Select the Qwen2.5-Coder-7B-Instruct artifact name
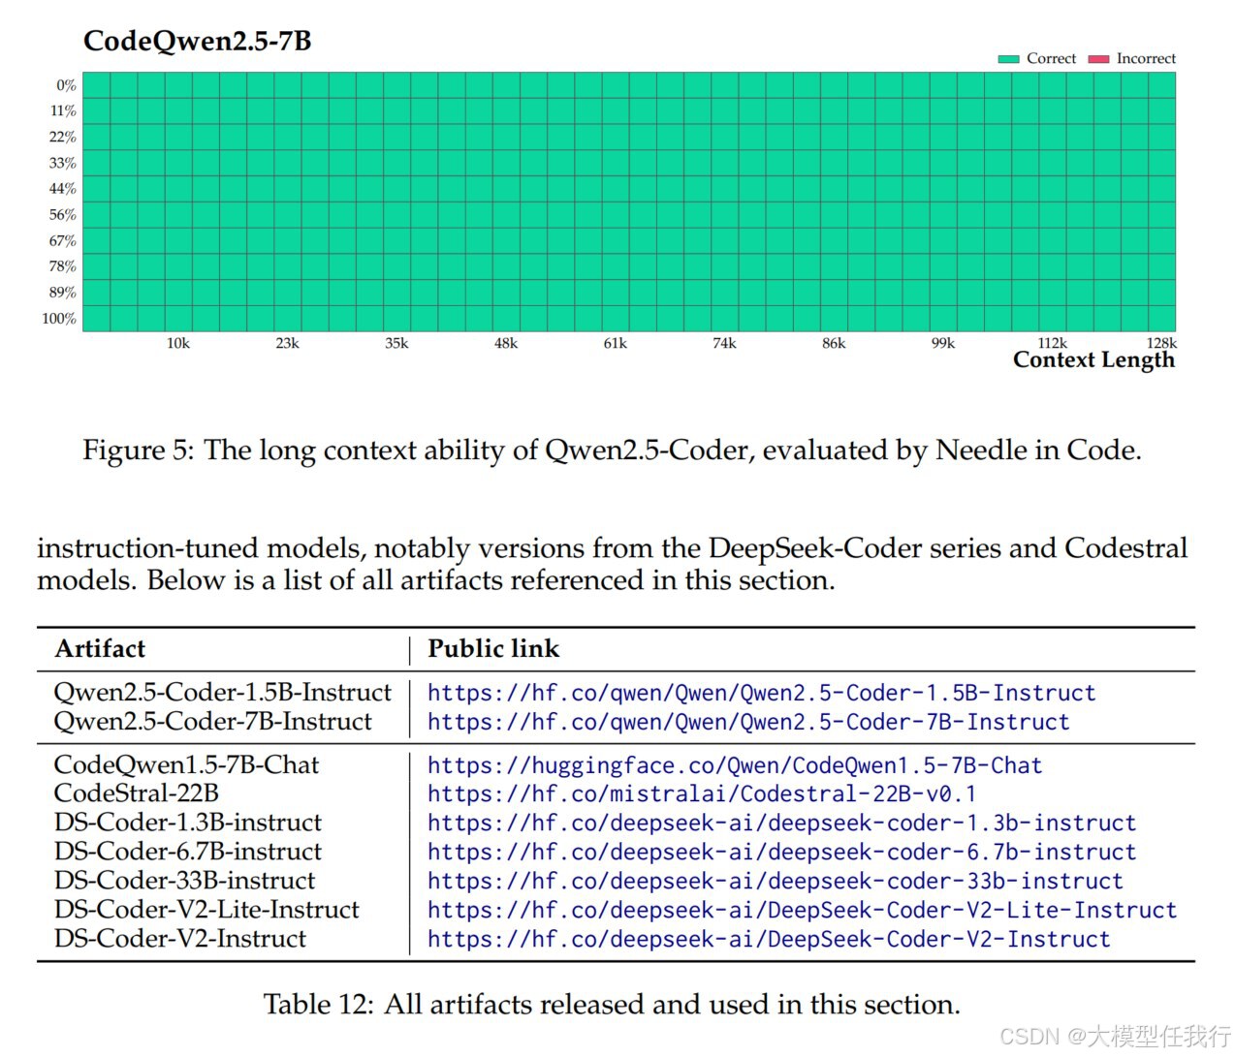 [213, 722]
